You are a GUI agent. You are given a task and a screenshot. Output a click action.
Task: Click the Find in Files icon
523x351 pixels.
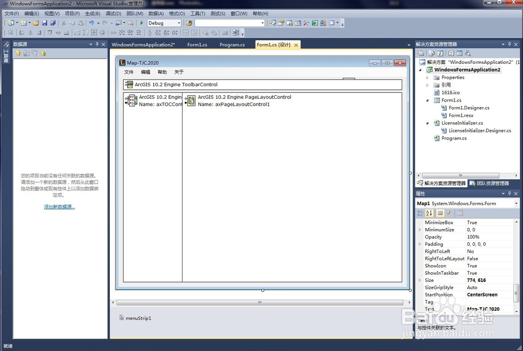(189, 23)
